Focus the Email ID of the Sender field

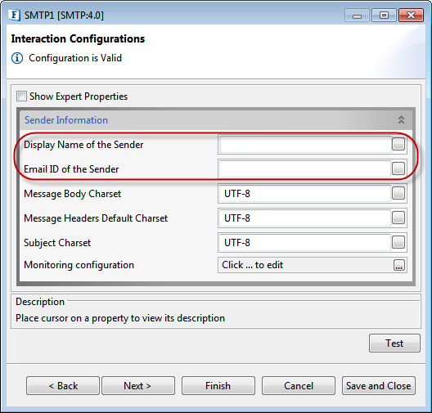coord(305,168)
